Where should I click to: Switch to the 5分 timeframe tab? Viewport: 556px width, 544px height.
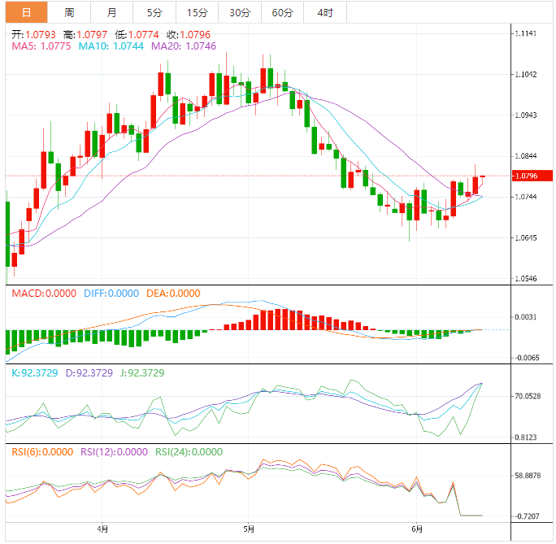click(154, 12)
